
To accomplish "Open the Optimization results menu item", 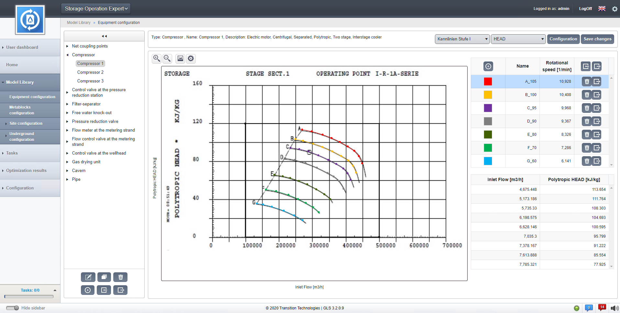I will (x=26, y=170).
